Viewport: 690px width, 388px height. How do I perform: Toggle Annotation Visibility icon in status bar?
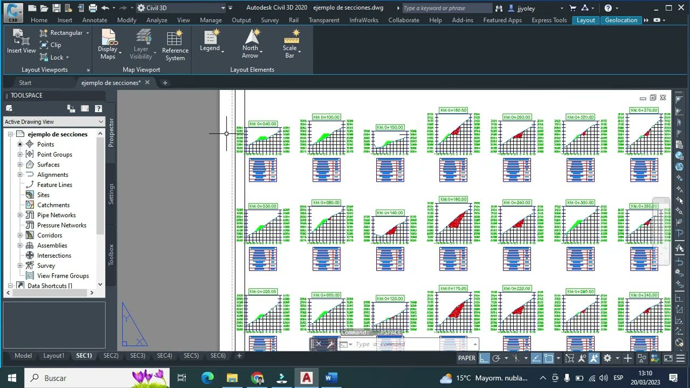[x=582, y=358]
